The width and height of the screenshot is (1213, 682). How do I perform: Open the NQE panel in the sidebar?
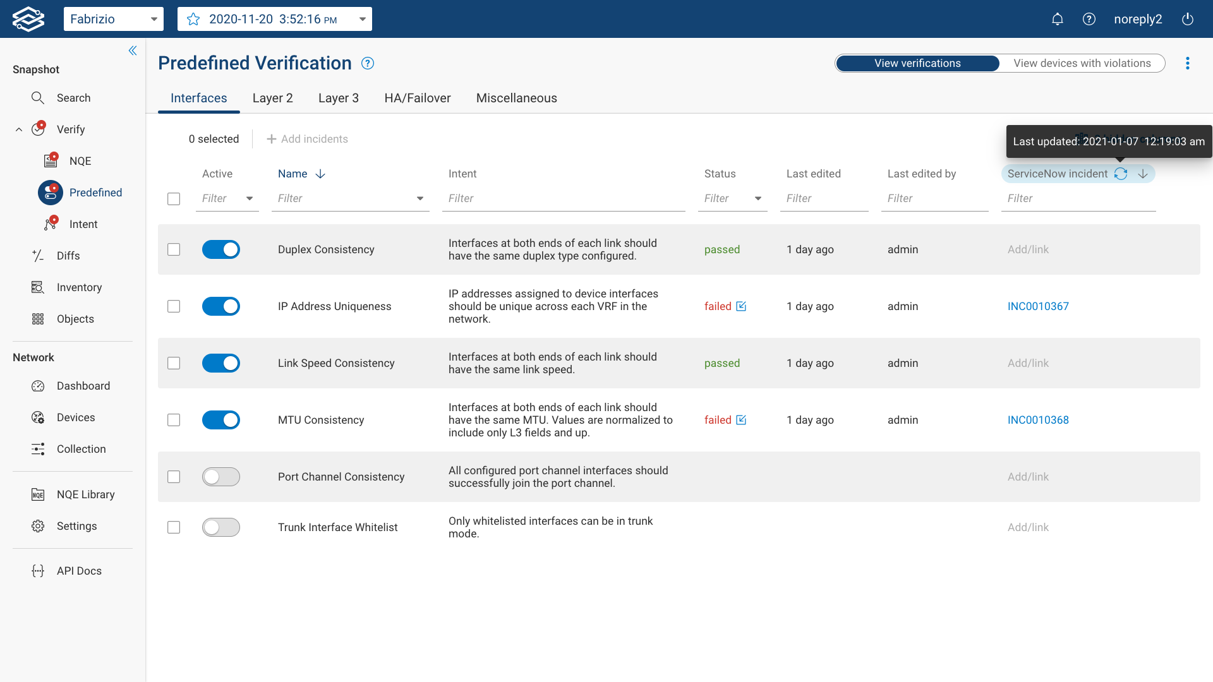[79, 161]
